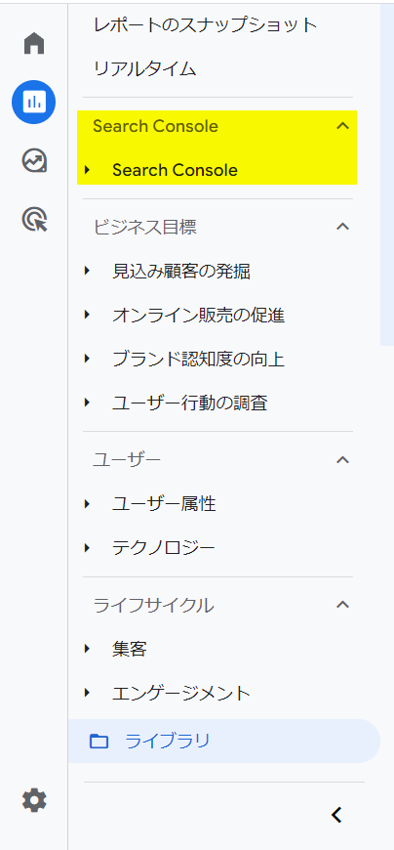Click the Library folder icon

point(98,741)
